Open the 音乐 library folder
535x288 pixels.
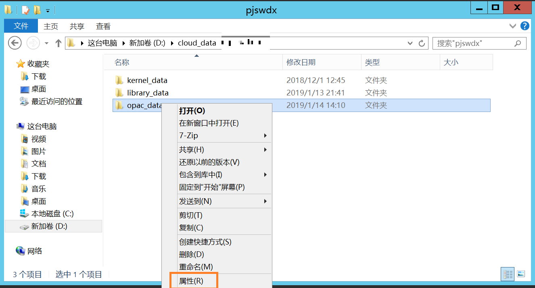click(x=39, y=189)
